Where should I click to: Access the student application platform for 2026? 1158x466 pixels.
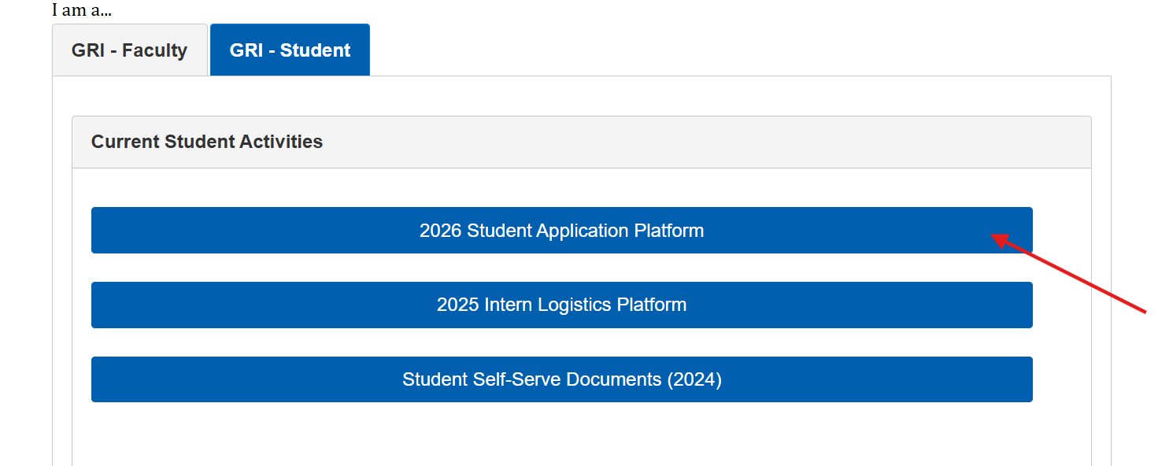[561, 230]
